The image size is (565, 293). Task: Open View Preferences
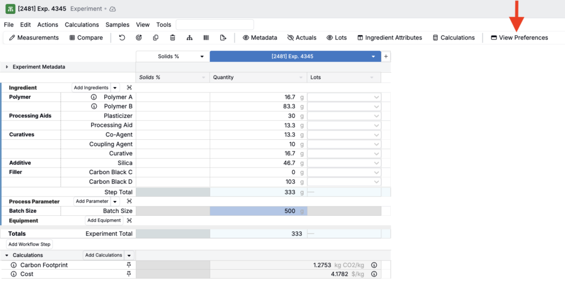[519, 37]
